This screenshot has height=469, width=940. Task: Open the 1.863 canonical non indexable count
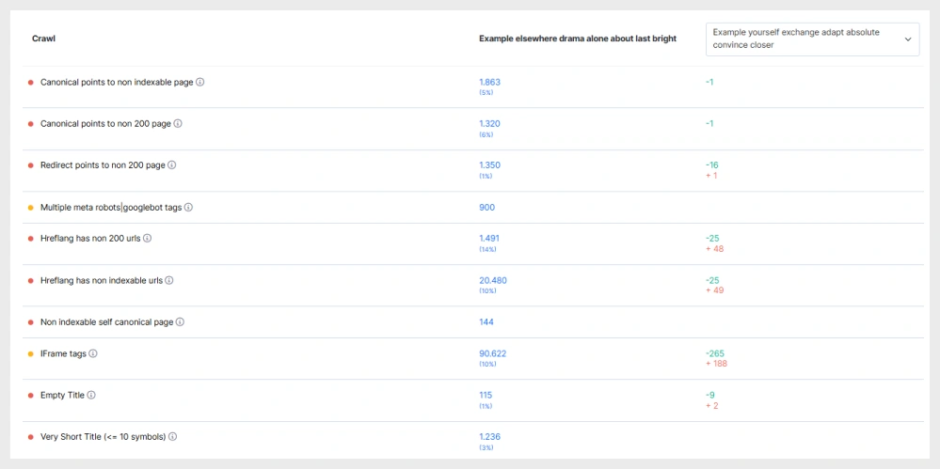pyautogui.click(x=489, y=82)
